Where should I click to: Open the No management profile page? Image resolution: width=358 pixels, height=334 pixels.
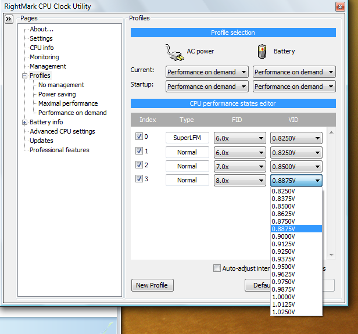(x=61, y=85)
